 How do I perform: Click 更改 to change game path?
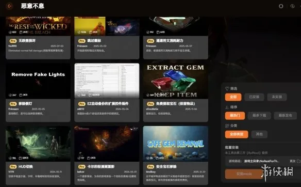pos(293,161)
